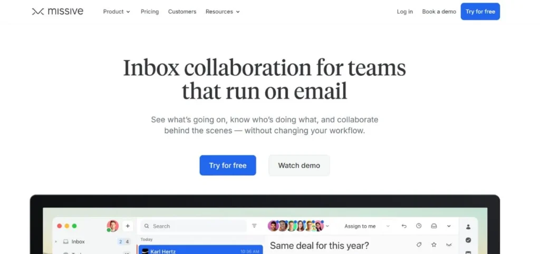Click the Log in link
This screenshot has width=540, height=254.
click(404, 12)
